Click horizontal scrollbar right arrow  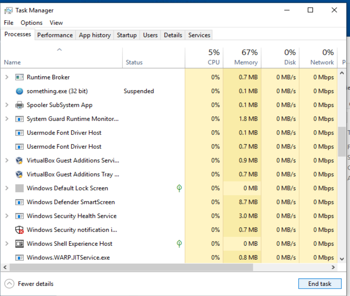click(x=333, y=267)
